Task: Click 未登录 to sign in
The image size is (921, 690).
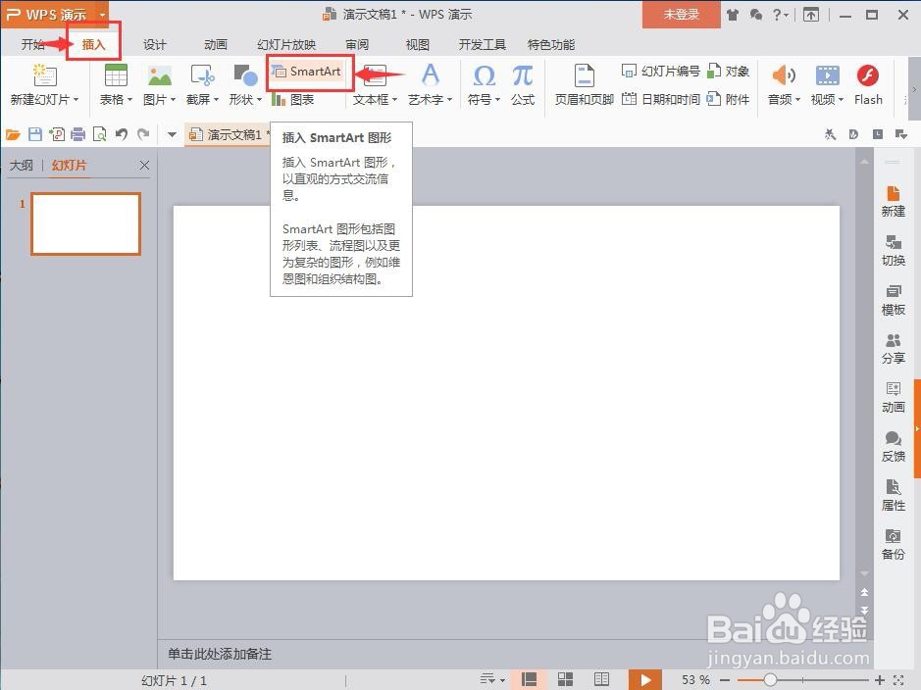Action: click(682, 15)
